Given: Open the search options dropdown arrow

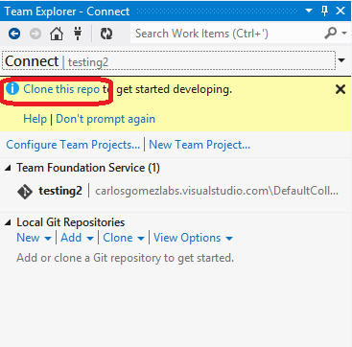Looking at the screenshot, I should [344, 33].
